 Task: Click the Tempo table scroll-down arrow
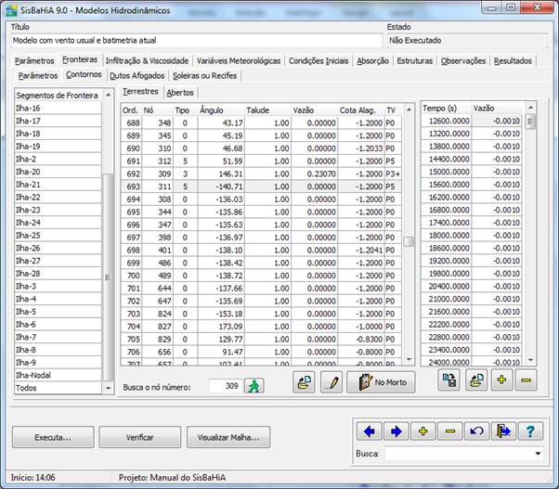pos(530,360)
